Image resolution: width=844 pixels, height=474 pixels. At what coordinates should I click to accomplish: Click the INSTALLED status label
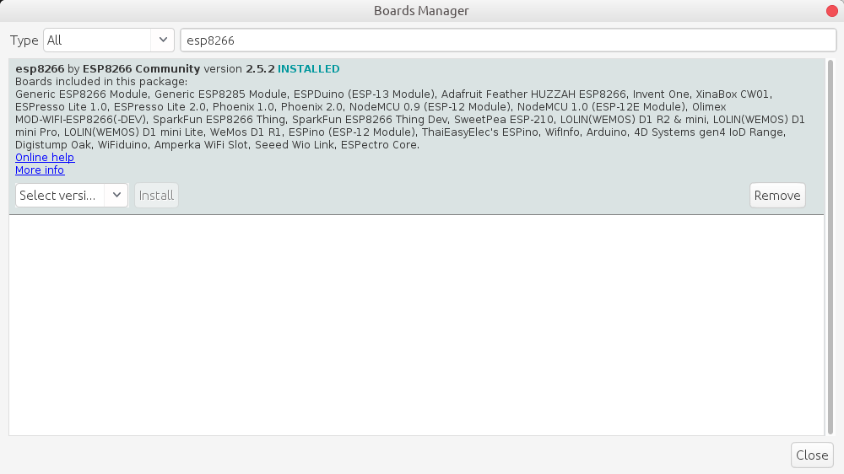tap(308, 69)
